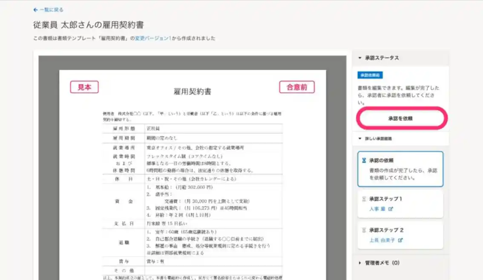
Task: Collapse the 承認ステータス section arrow
Action: click(360, 58)
